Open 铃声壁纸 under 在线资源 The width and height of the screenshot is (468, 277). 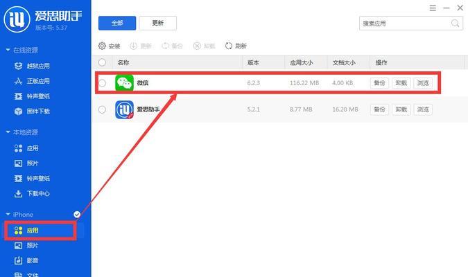[x=32, y=96]
